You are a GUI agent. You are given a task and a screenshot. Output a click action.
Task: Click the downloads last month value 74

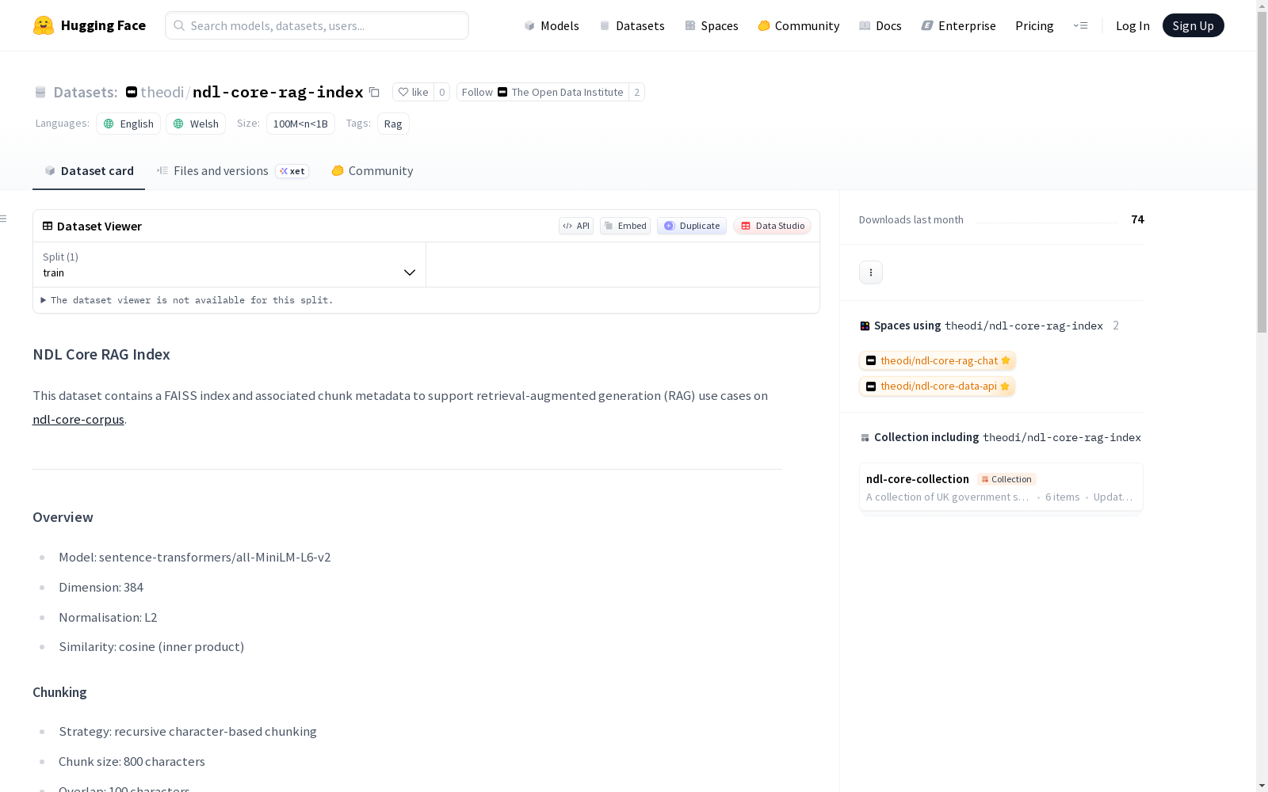click(x=1137, y=219)
